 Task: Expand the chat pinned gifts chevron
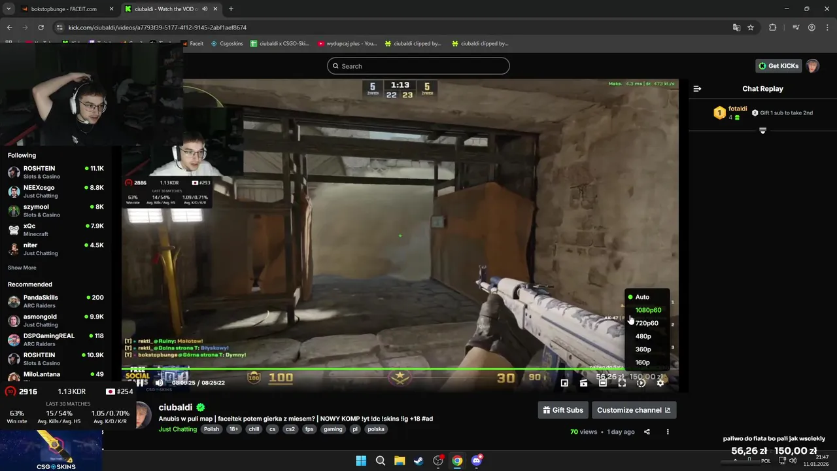(762, 131)
